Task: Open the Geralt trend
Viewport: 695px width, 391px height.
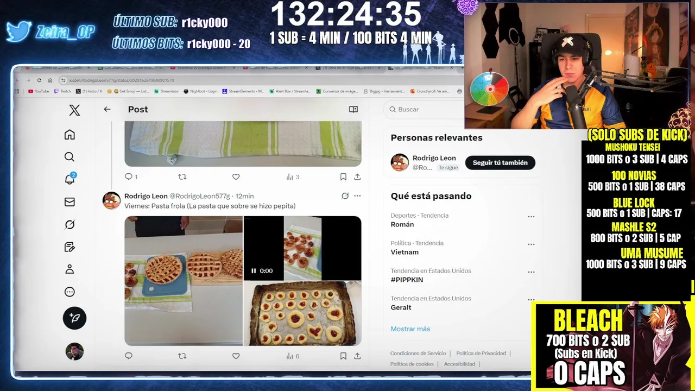Action: (401, 307)
